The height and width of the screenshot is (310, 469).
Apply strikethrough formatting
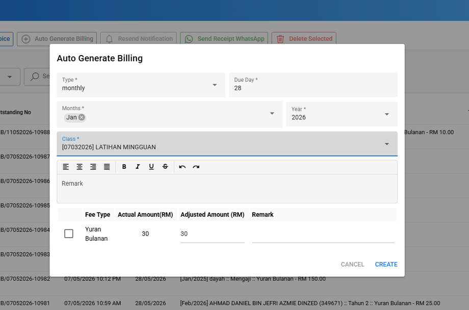(x=165, y=167)
